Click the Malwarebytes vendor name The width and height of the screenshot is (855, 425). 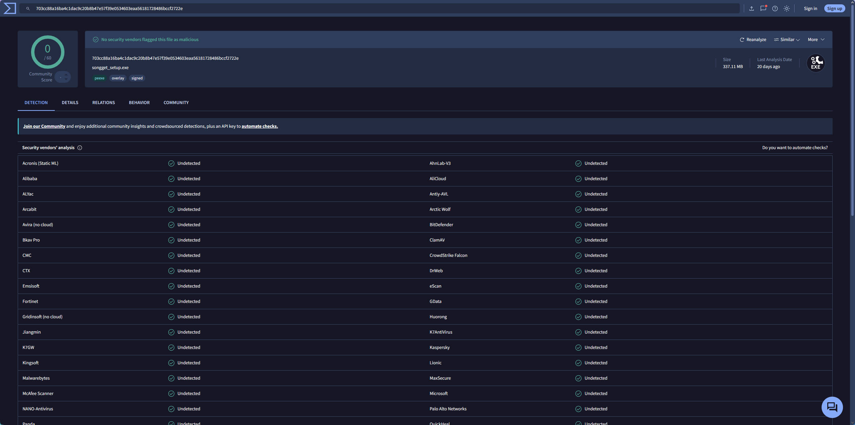point(36,378)
